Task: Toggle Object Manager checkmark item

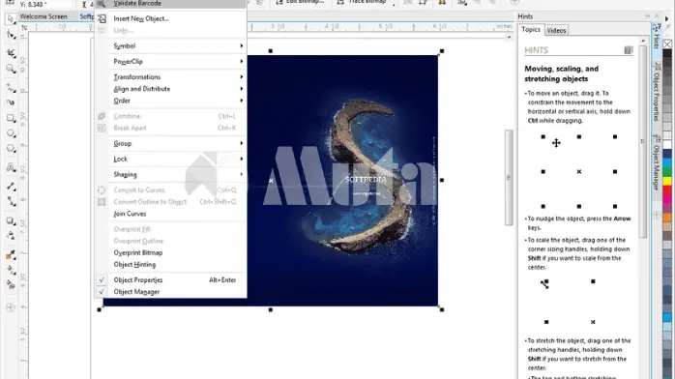Action: pos(171,292)
